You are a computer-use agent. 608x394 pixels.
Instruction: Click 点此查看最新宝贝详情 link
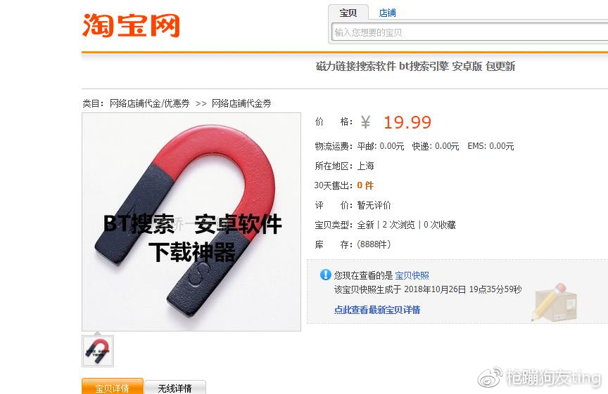point(377,310)
